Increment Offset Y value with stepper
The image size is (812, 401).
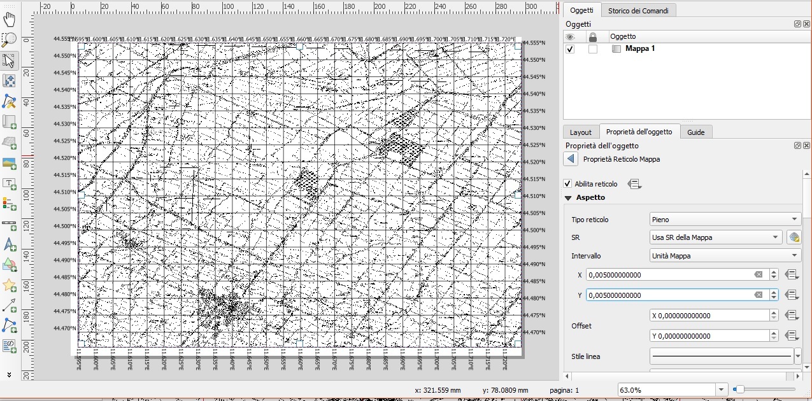[x=774, y=333]
